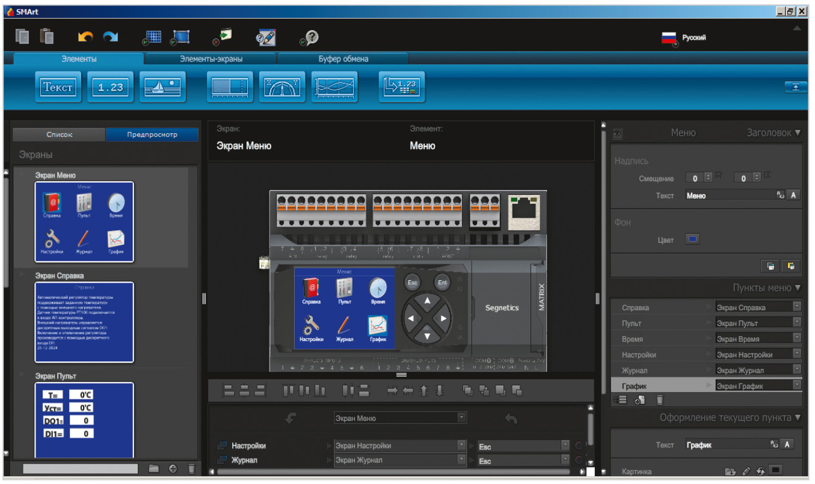Image resolution: width=815 pixels, height=484 pixels.
Task: Add a numeric 1.23 value element
Action: [110, 87]
